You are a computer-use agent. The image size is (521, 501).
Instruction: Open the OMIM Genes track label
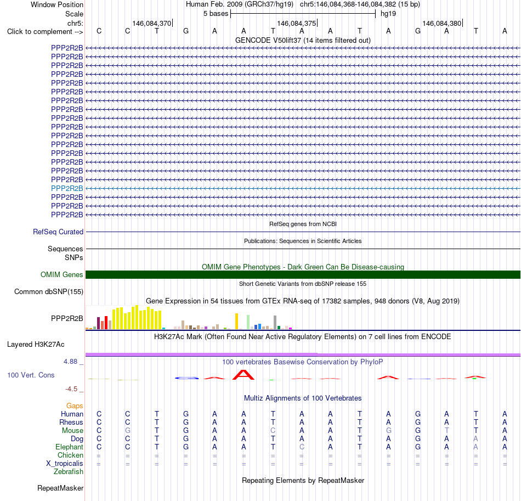coord(62,274)
